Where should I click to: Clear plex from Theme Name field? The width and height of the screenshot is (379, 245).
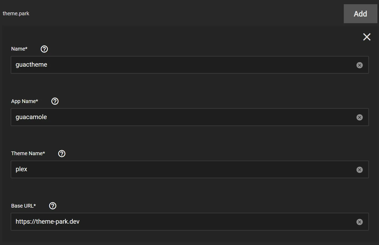click(360, 170)
